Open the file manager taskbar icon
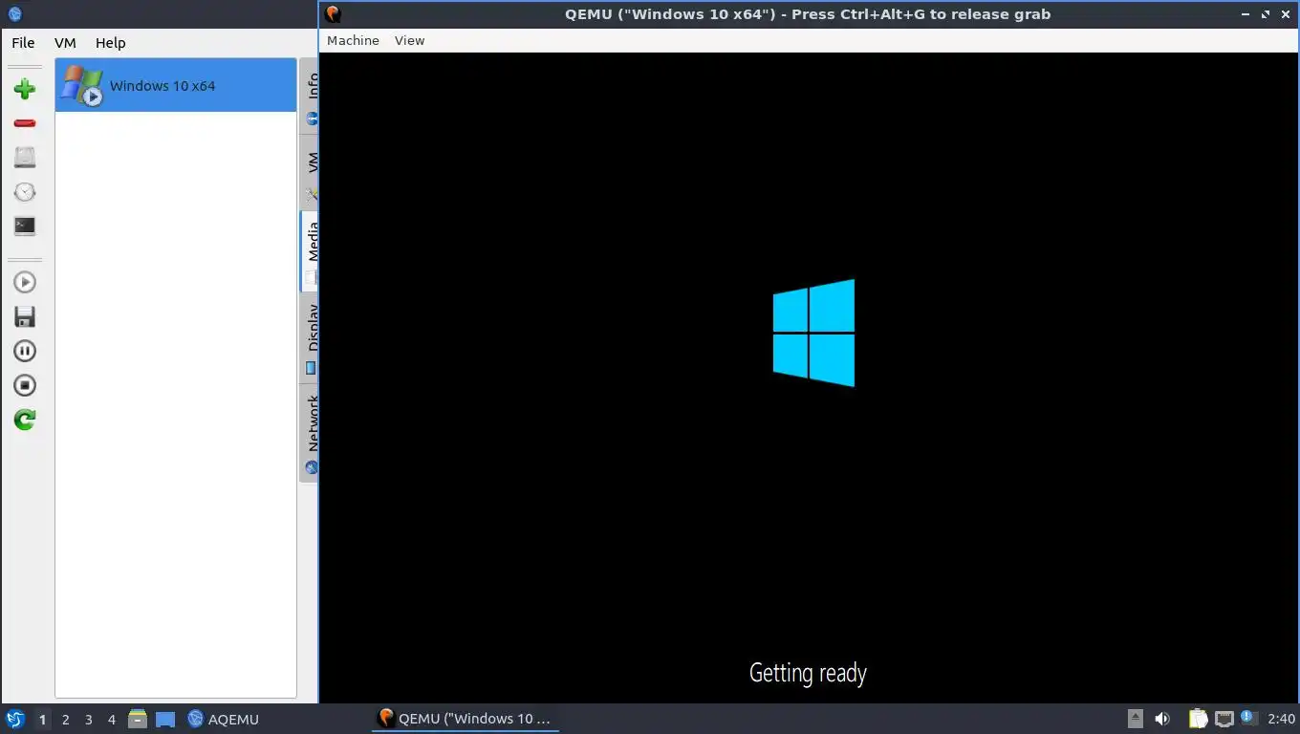Screen dimensions: 1300x734 [138, 719]
